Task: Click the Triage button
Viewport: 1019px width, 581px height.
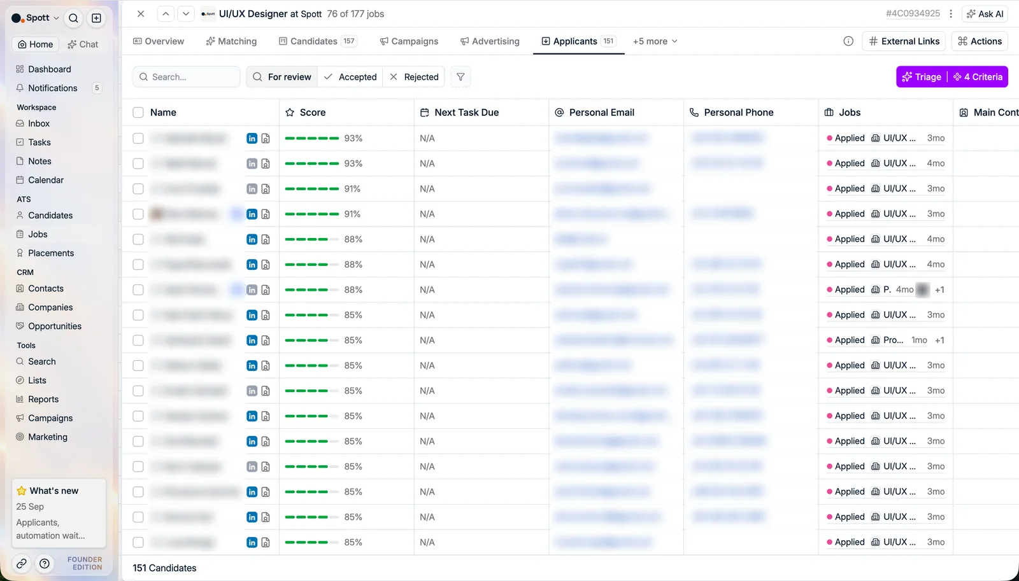Action: (922, 77)
